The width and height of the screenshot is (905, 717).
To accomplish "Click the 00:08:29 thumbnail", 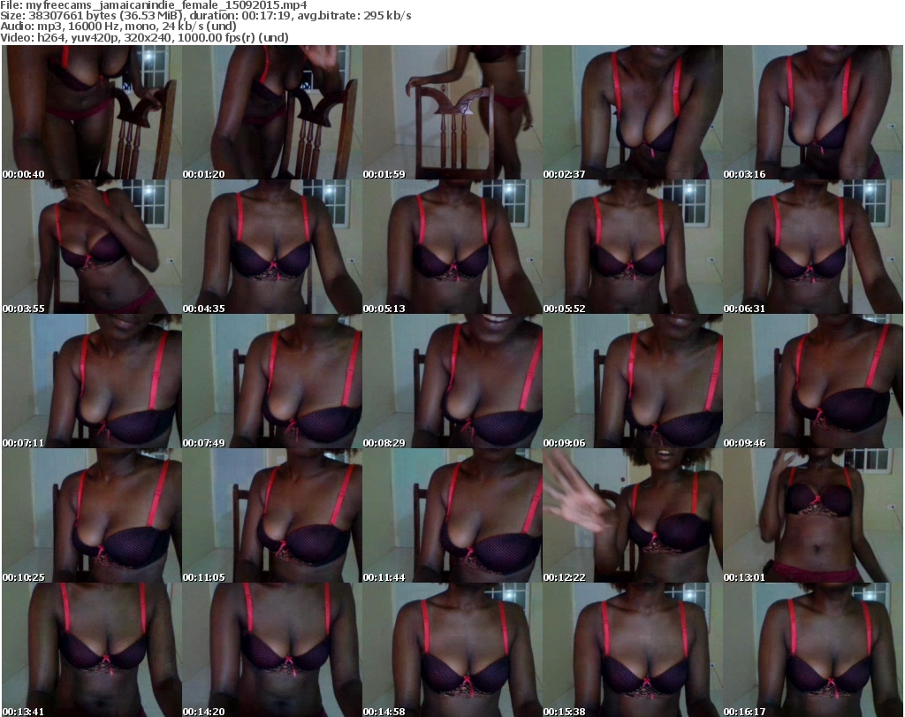I will click(x=452, y=382).
